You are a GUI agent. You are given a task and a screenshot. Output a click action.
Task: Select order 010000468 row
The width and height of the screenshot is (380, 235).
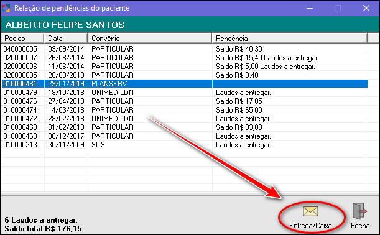pos(184,127)
